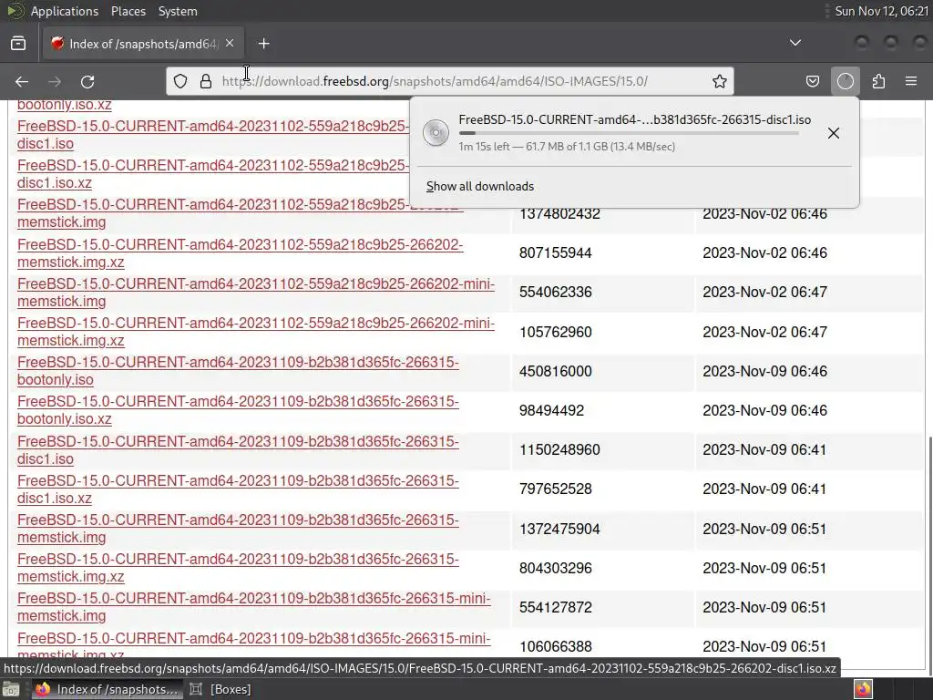Click the disc image file icon in downloads

(x=436, y=133)
